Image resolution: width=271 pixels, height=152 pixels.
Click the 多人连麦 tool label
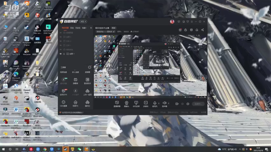pos(76,72)
